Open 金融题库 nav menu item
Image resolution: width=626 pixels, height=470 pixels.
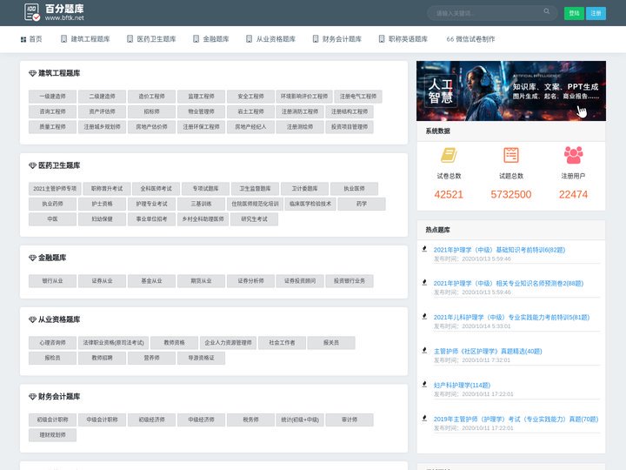(x=210, y=39)
